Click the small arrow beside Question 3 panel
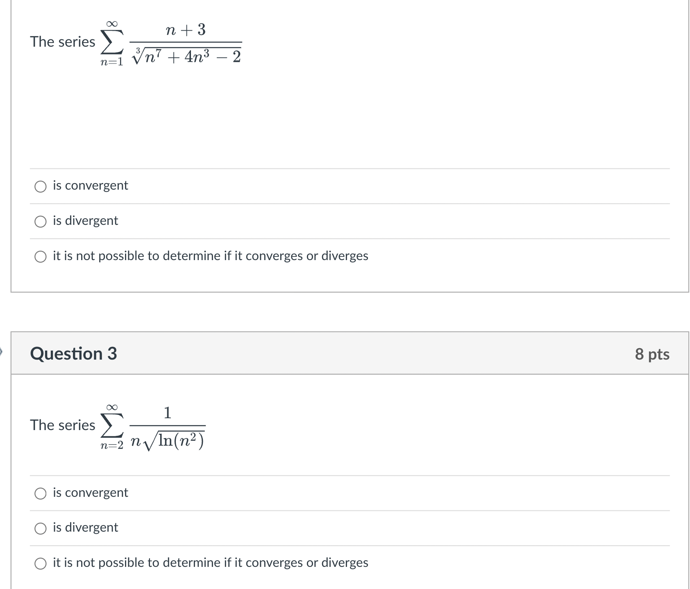 (2, 350)
